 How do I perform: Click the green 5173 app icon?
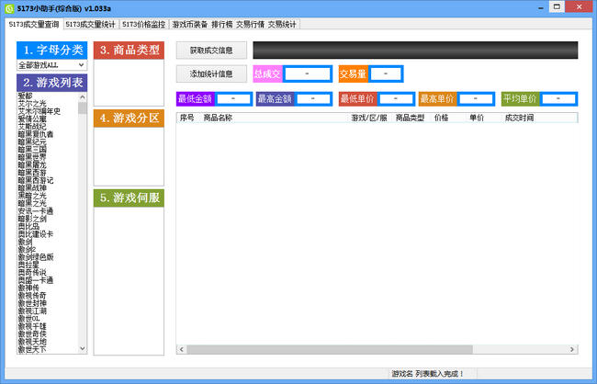[9, 8]
